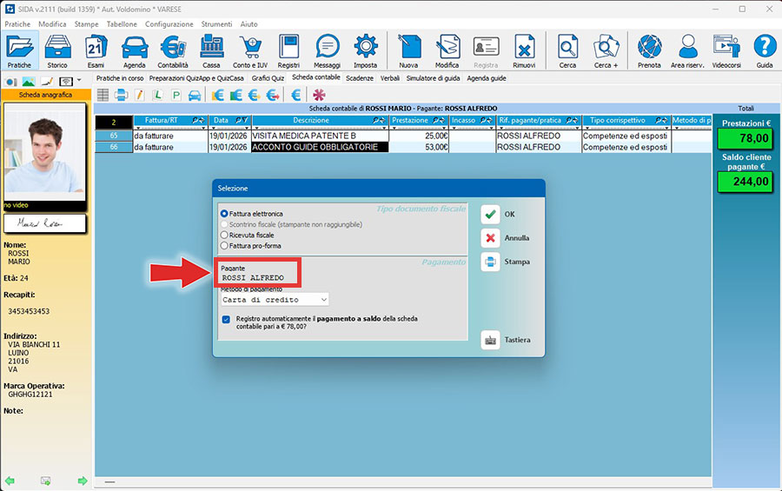This screenshot has width=782, height=491.
Task: Select the Ricevuta fiscale option
Action: tap(225, 235)
